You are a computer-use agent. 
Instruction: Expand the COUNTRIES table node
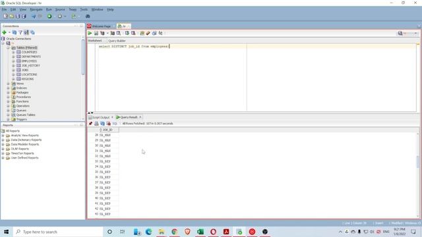pos(13,52)
